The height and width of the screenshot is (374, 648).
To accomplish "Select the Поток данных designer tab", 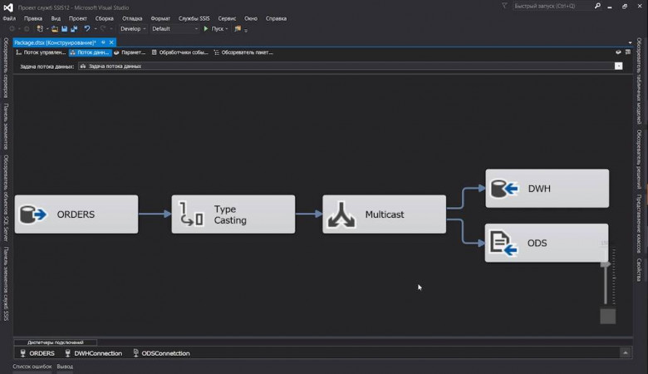I will 90,52.
